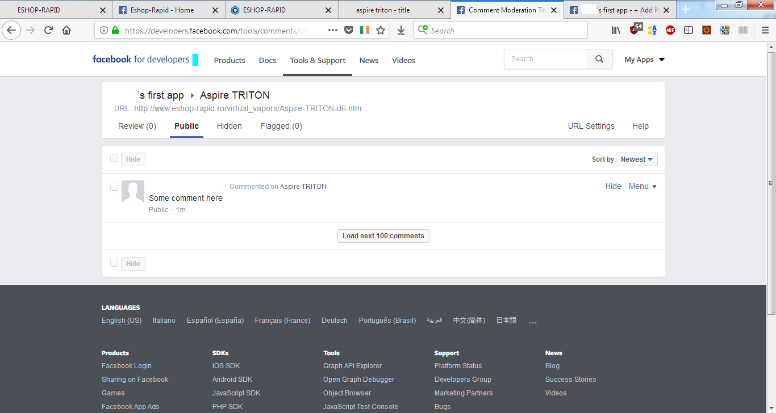The width and height of the screenshot is (776, 413).
Task: Open the Products navigation menu
Action: point(230,60)
